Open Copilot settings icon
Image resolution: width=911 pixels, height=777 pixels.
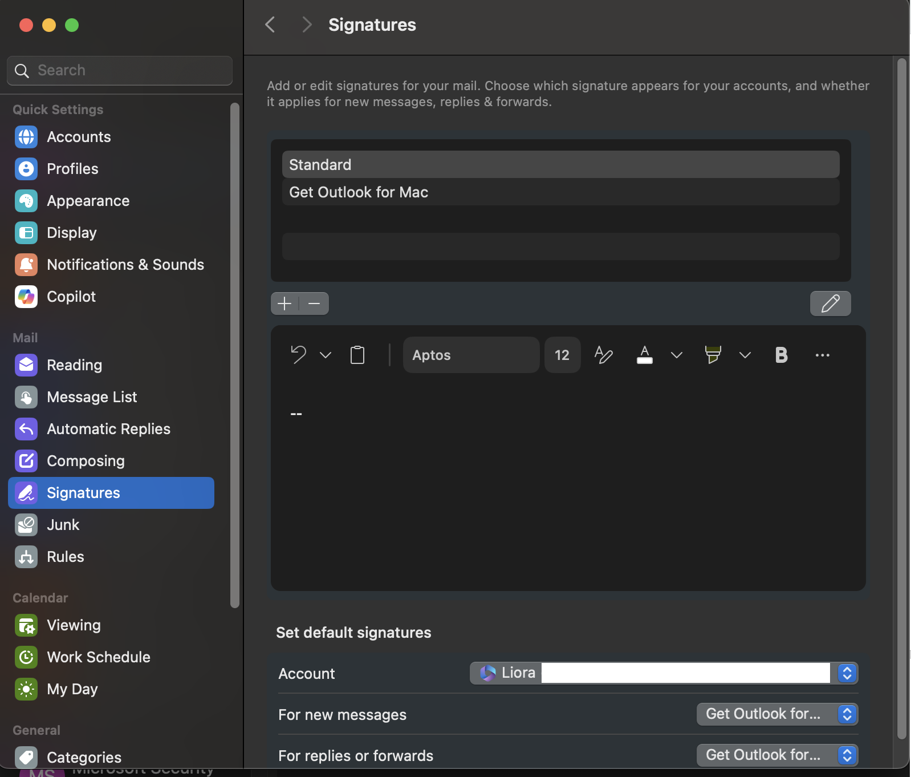click(26, 297)
